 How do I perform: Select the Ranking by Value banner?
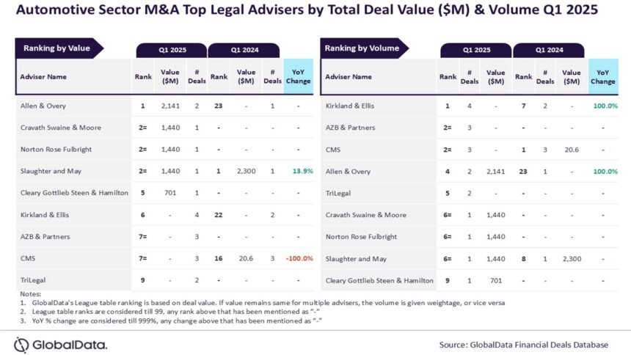pos(59,48)
